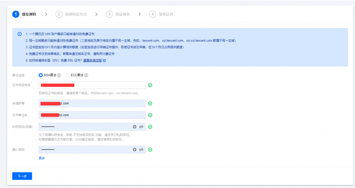Viewport: 355px width, 188px height.
Task: Expand the 更多 section
Action: [42, 158]
